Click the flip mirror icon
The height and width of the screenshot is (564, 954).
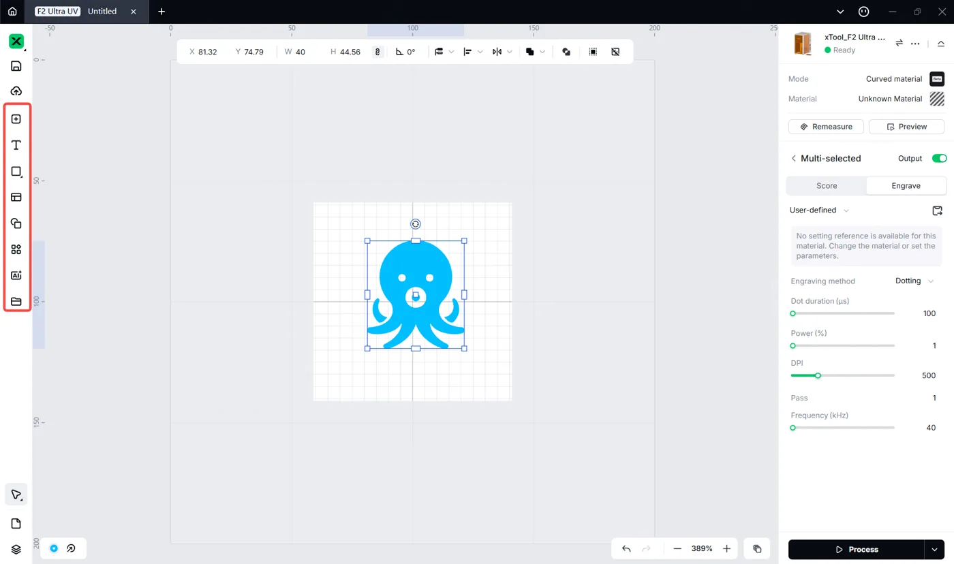(x=497, y=52)
